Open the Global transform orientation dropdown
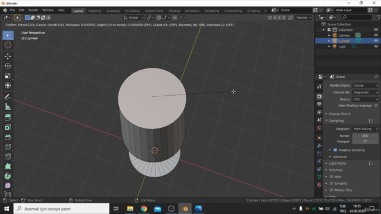Image resolution: width=381 pixels, height=214 pixels. pyautogui.click(x=133, y=17)
